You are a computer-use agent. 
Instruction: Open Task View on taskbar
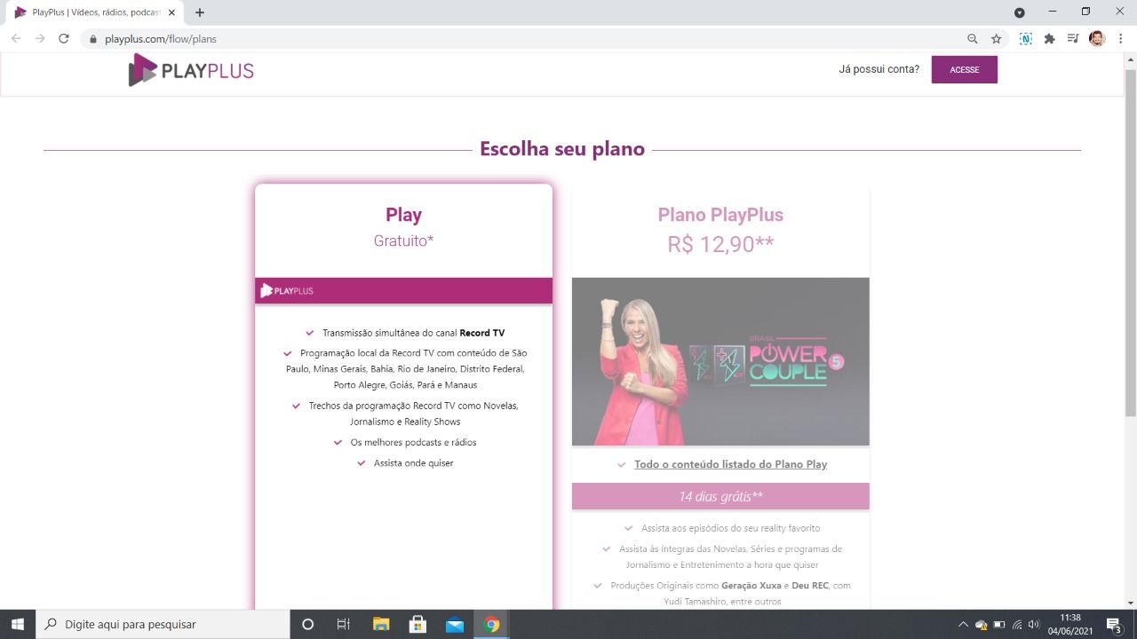pyautogui.click(x=344, y=624)
